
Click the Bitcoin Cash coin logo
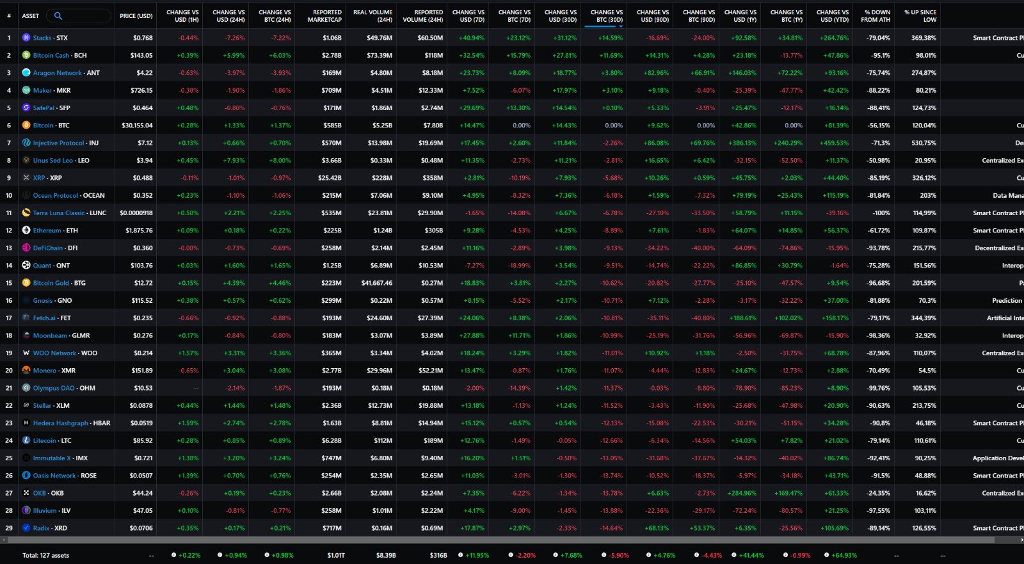26,55
